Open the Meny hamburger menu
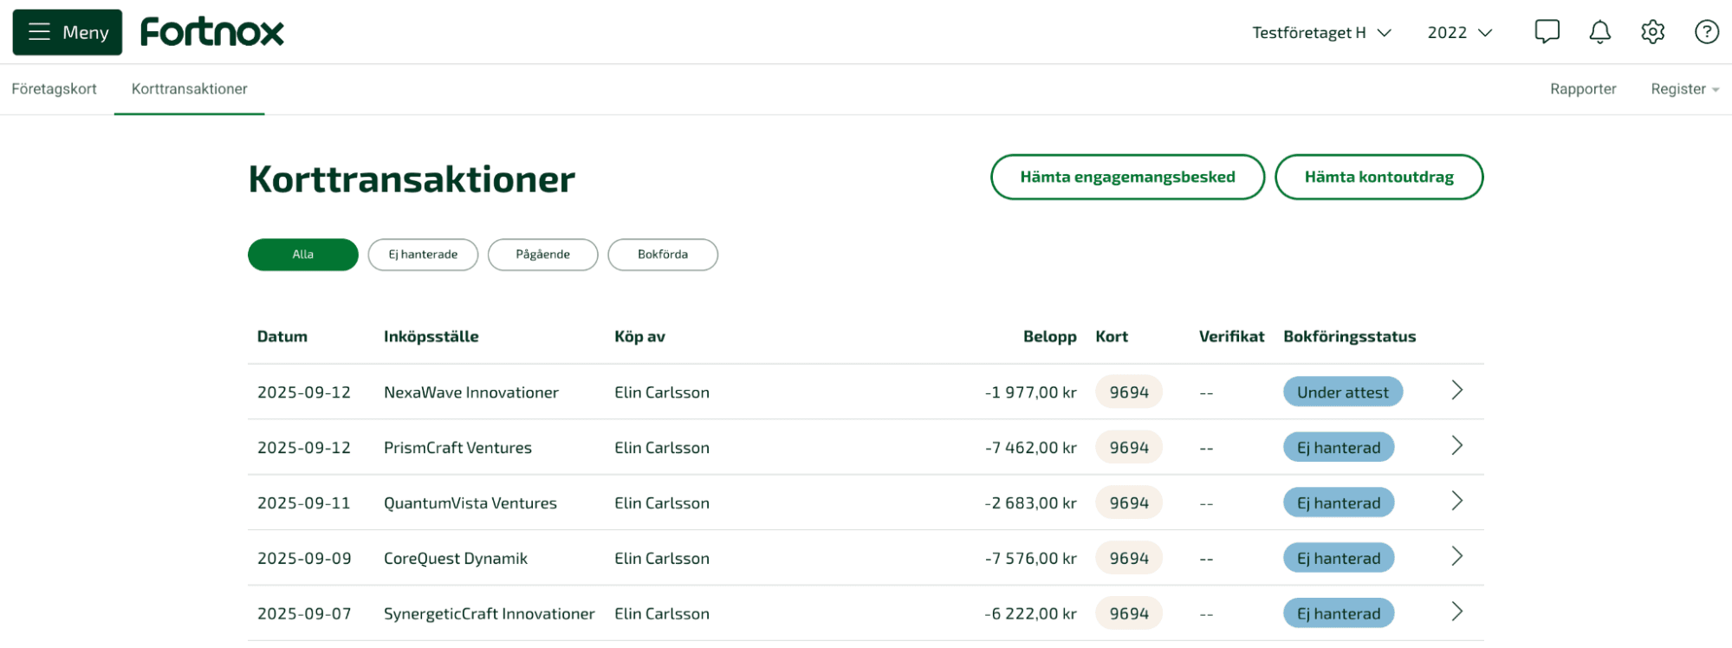The width and height of the screenshot is (1732, 648). pyautogui.click(x=68, y=32)
